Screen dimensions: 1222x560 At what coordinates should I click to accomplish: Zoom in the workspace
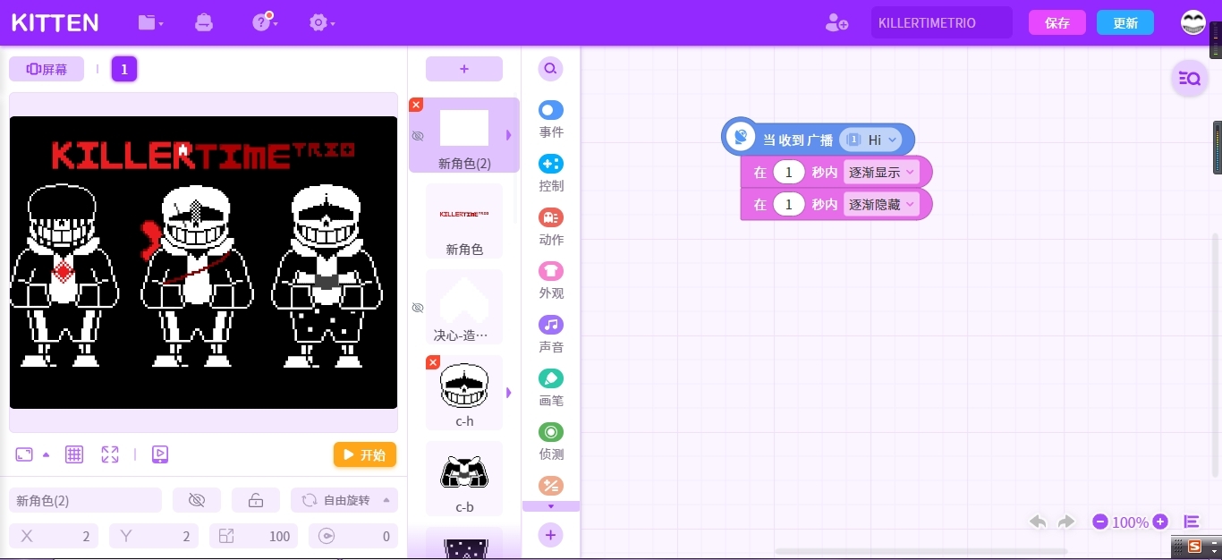coord(1160,522)
